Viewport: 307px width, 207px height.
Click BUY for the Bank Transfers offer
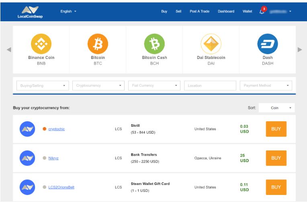pos(276,158)
